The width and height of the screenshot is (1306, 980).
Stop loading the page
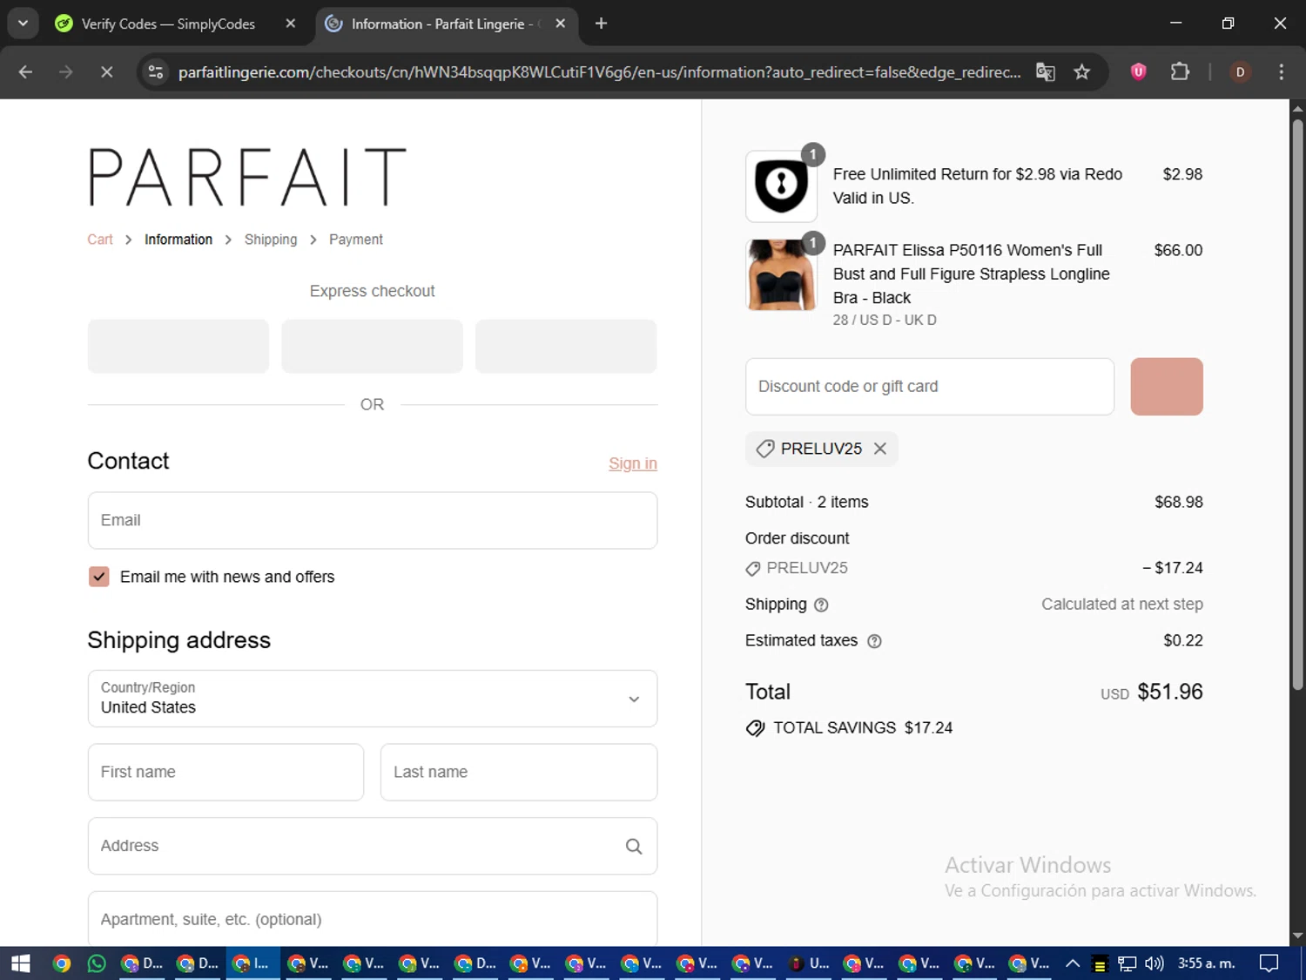tap(106, 72)
